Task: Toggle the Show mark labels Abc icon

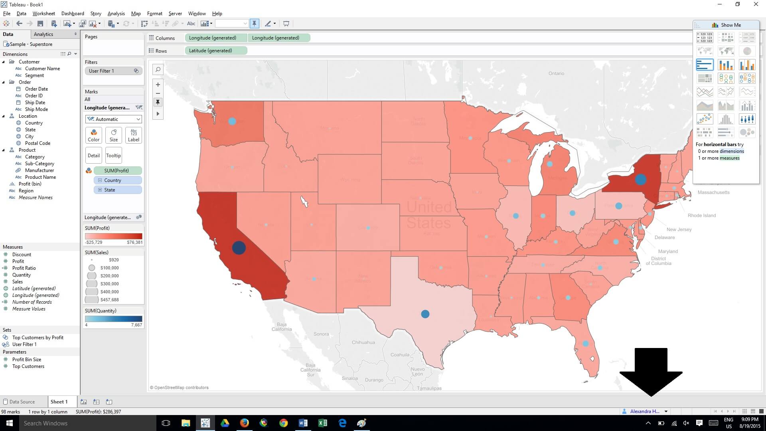Action: [191, 24]
